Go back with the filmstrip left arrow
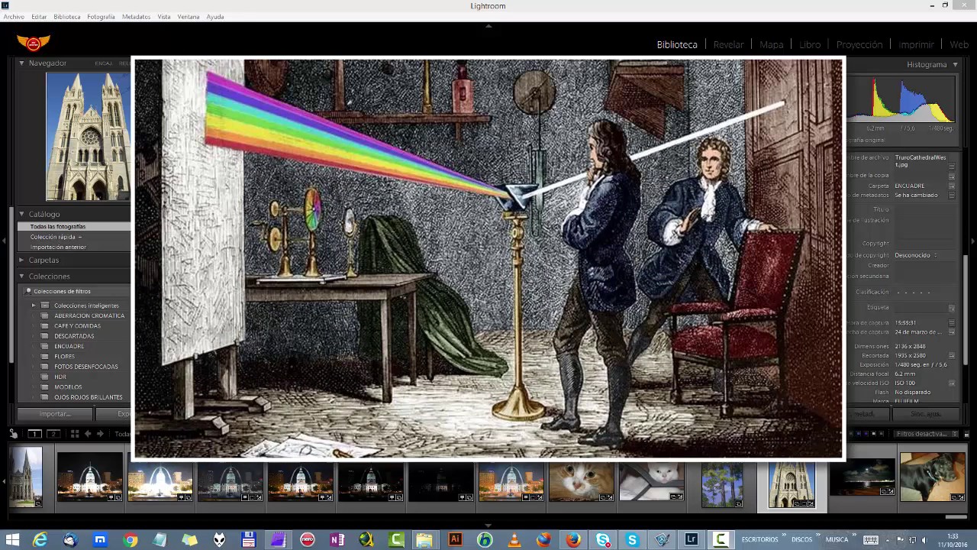977x550 pixels. click(88, 434)
